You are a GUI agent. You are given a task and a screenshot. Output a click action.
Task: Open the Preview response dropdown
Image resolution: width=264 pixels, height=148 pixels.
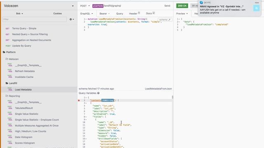coord(182,14)
